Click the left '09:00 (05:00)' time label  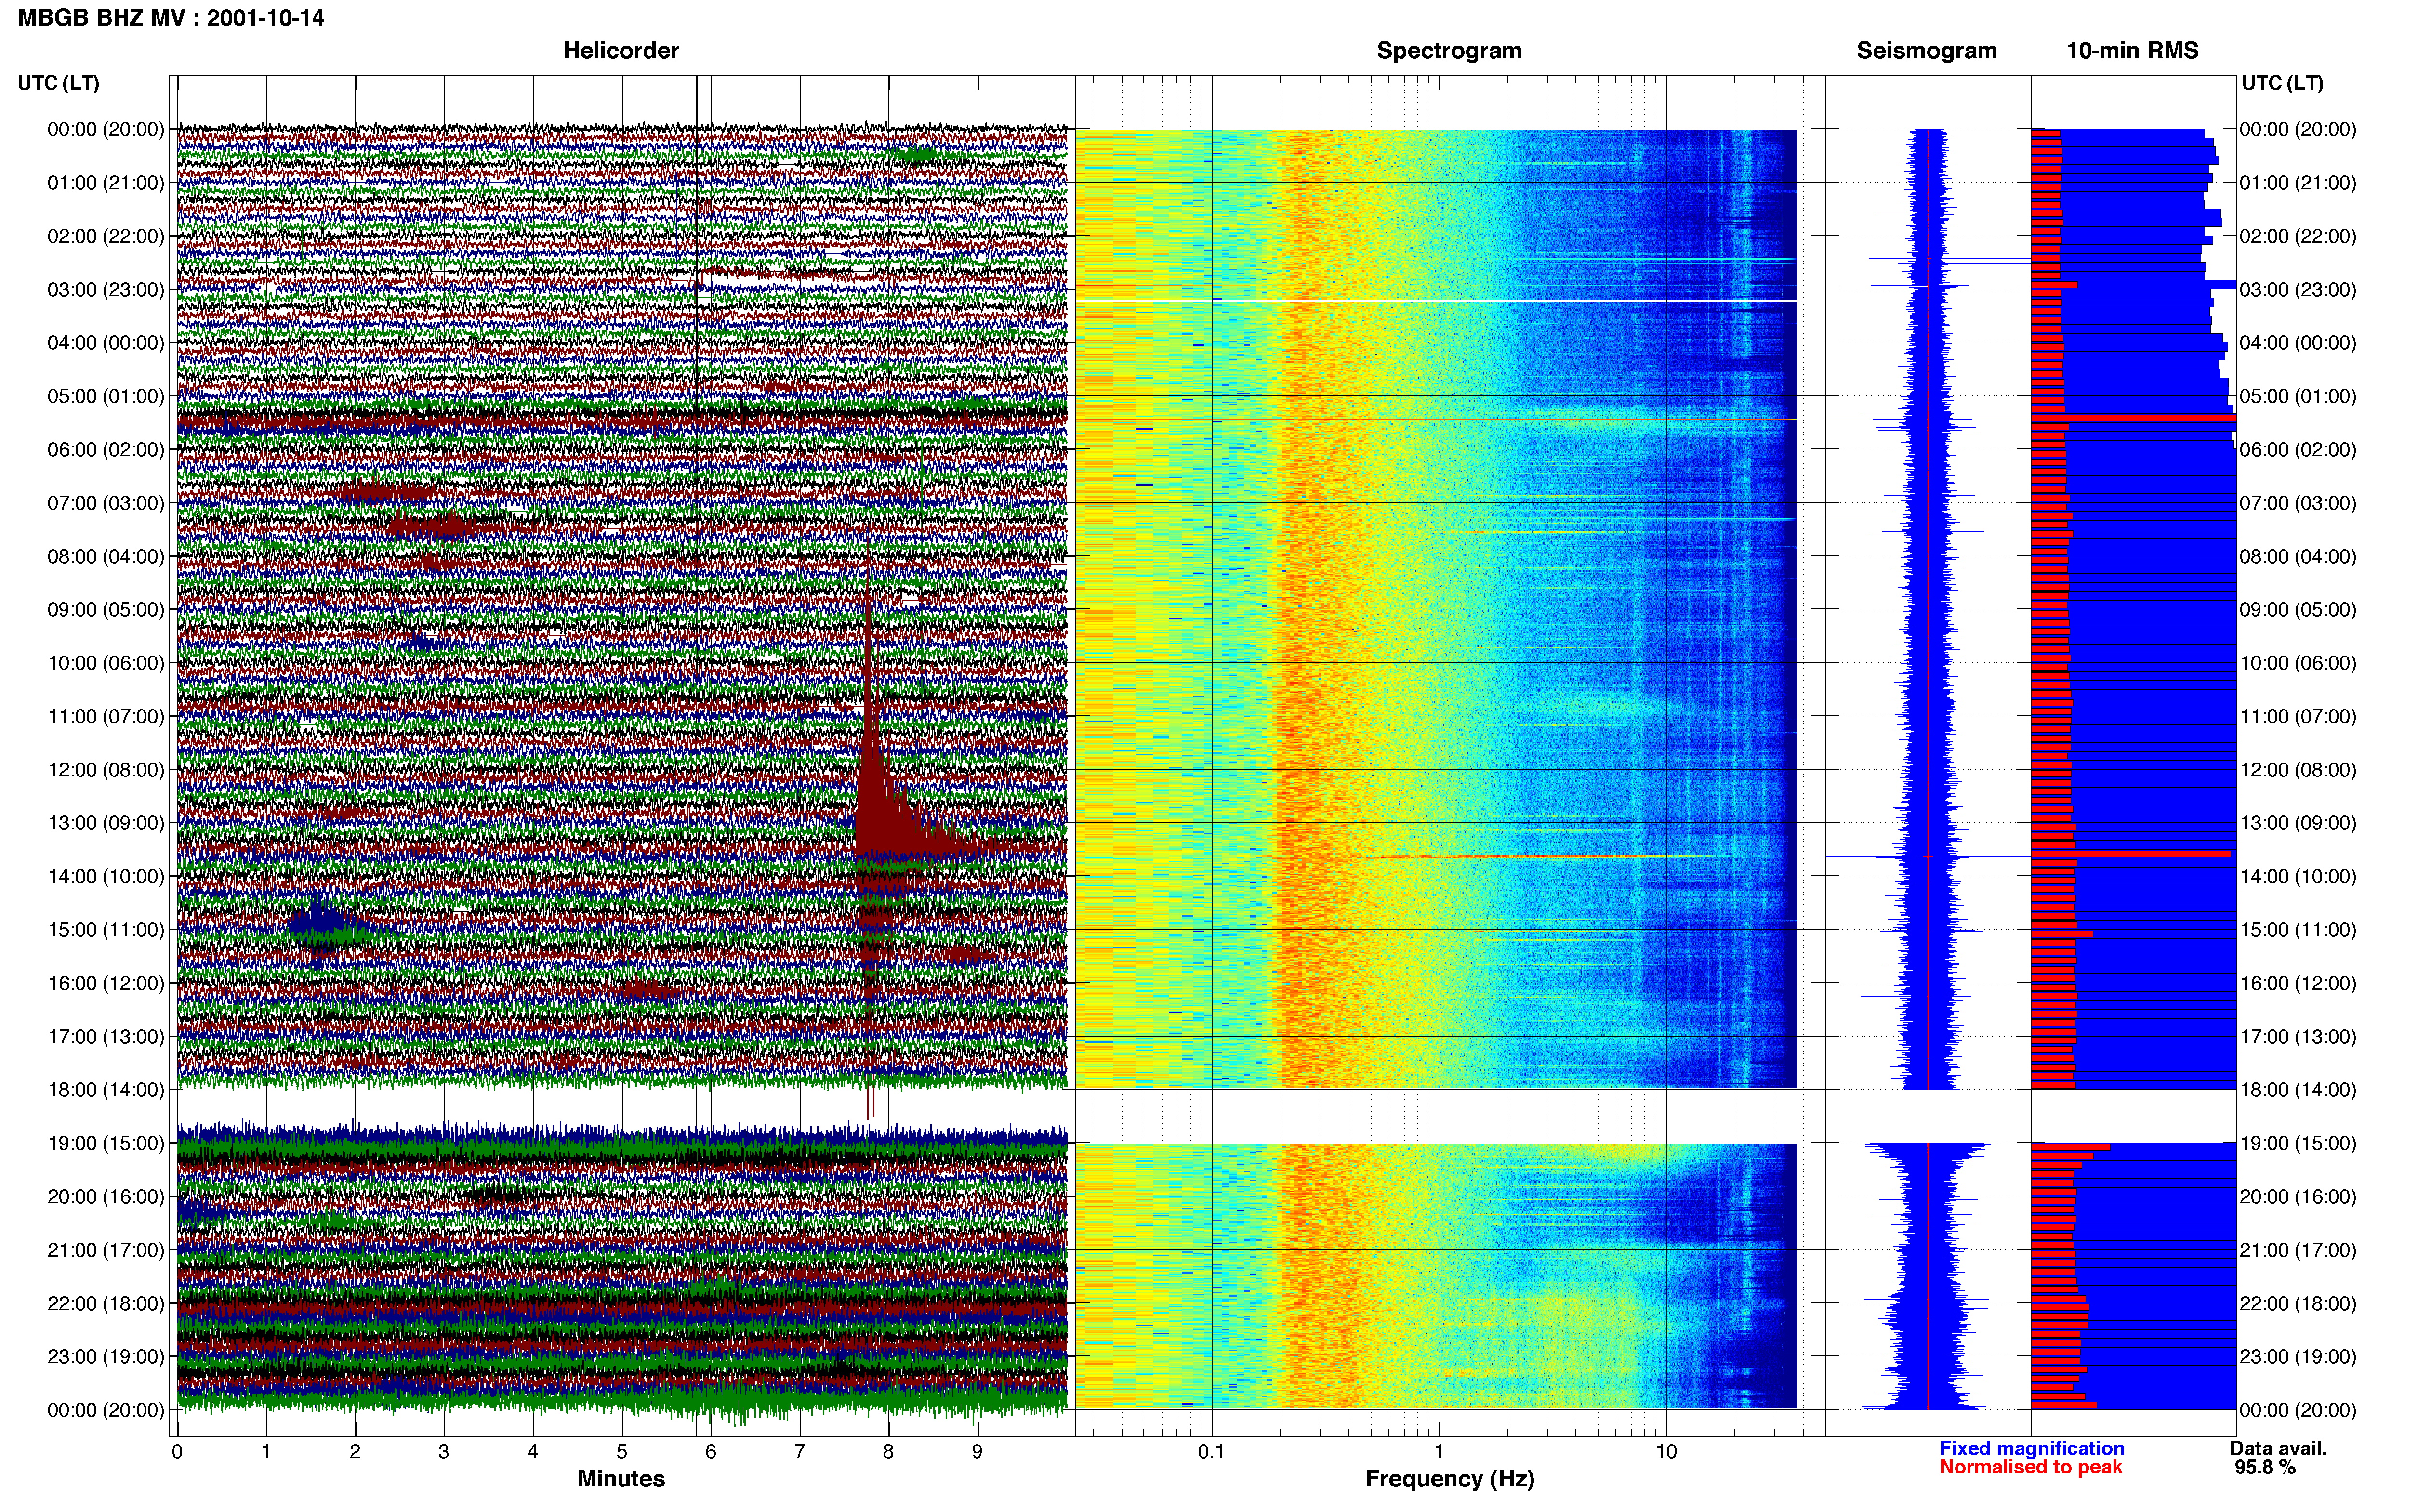(106, 609)
